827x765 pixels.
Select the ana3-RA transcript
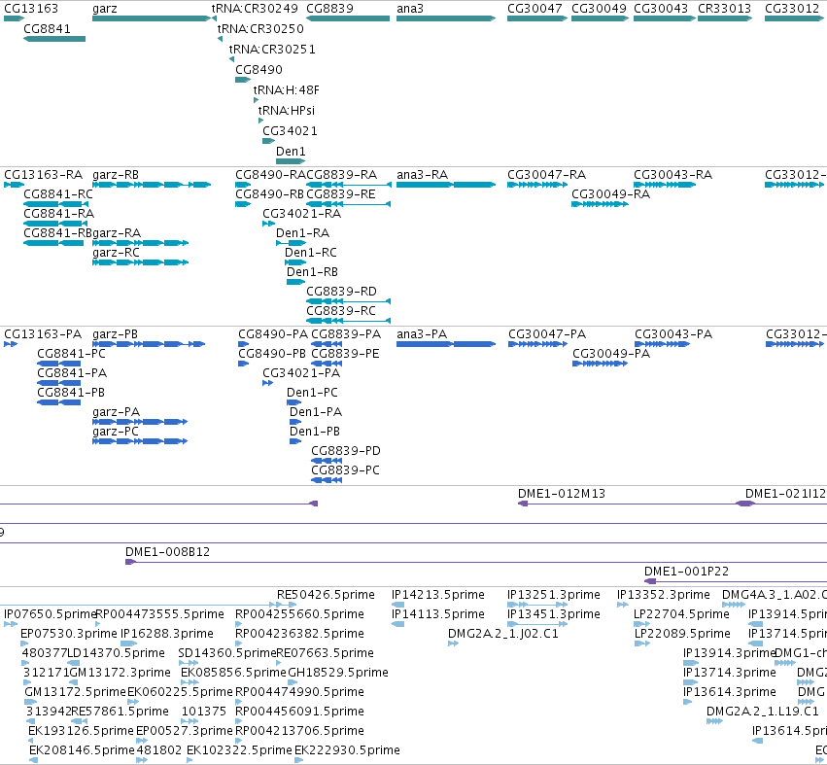(x=446, y=185)
